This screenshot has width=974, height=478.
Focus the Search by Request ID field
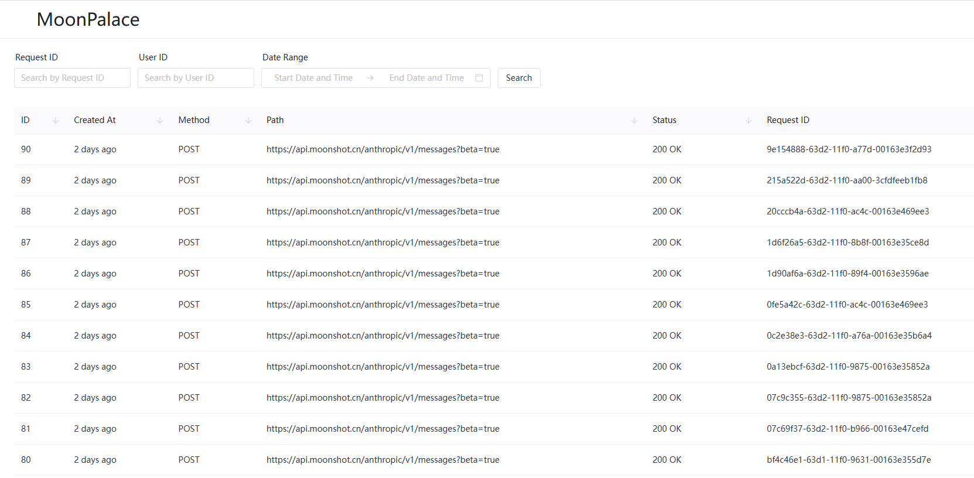[72, 78]
